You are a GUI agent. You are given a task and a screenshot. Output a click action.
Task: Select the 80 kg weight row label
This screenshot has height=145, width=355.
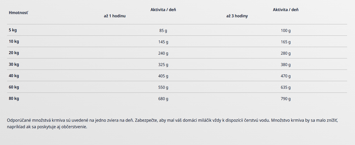[14, 98]
